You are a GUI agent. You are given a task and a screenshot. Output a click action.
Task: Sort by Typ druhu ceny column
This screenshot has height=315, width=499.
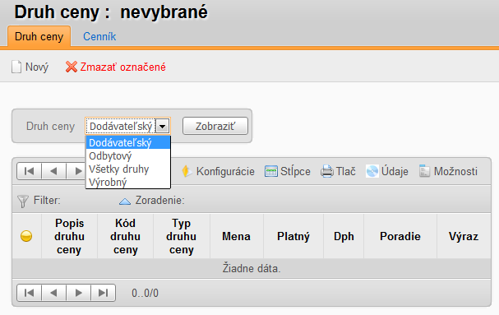pos(182,236)
